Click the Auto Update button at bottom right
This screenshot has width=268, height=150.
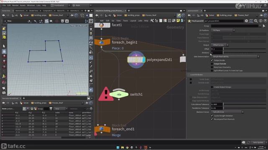258,142
